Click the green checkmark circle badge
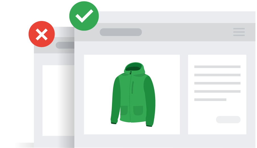 84,16
